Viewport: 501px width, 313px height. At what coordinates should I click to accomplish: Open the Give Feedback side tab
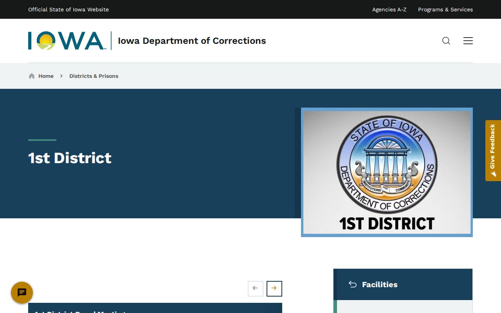493,151
